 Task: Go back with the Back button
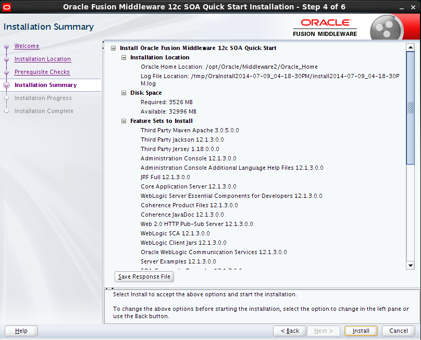click(x=290, y=331)
